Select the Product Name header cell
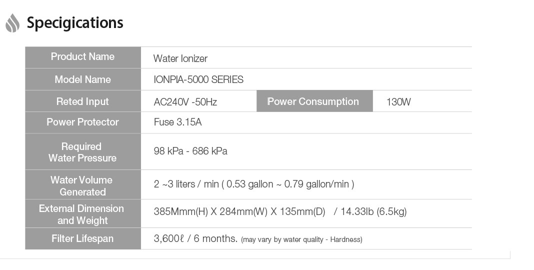The height and width of the screenshot is (270, 534). click(x=83, y=57)
